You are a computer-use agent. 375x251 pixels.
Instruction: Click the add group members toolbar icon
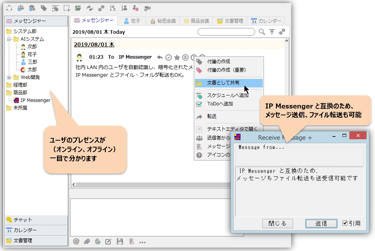coord(21,8)
